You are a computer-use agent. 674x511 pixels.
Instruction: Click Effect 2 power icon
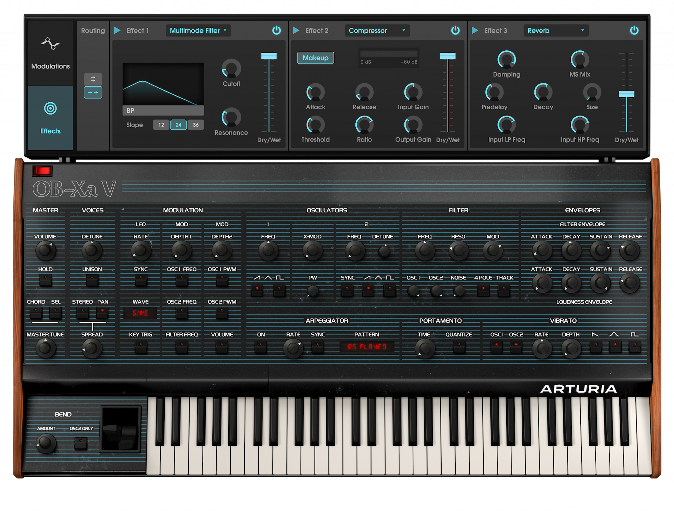click(x=455, y=31)
